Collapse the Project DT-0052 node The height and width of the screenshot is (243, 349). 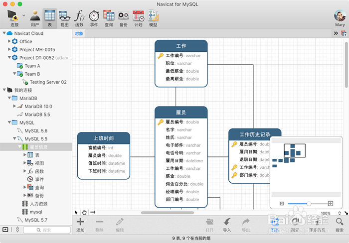coord(9,57)
